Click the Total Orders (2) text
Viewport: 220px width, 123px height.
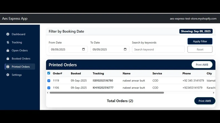coord(120,101)
